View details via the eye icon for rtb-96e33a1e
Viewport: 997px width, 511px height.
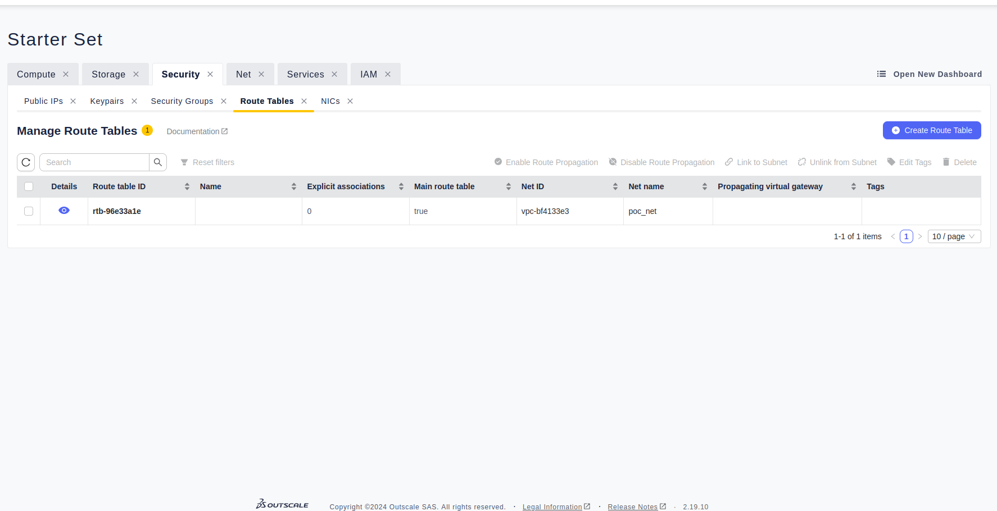point(64,211)
